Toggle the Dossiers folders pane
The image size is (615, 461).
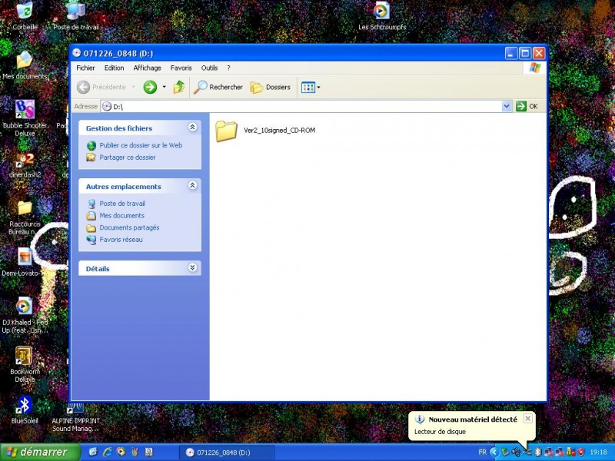point(271,88)
